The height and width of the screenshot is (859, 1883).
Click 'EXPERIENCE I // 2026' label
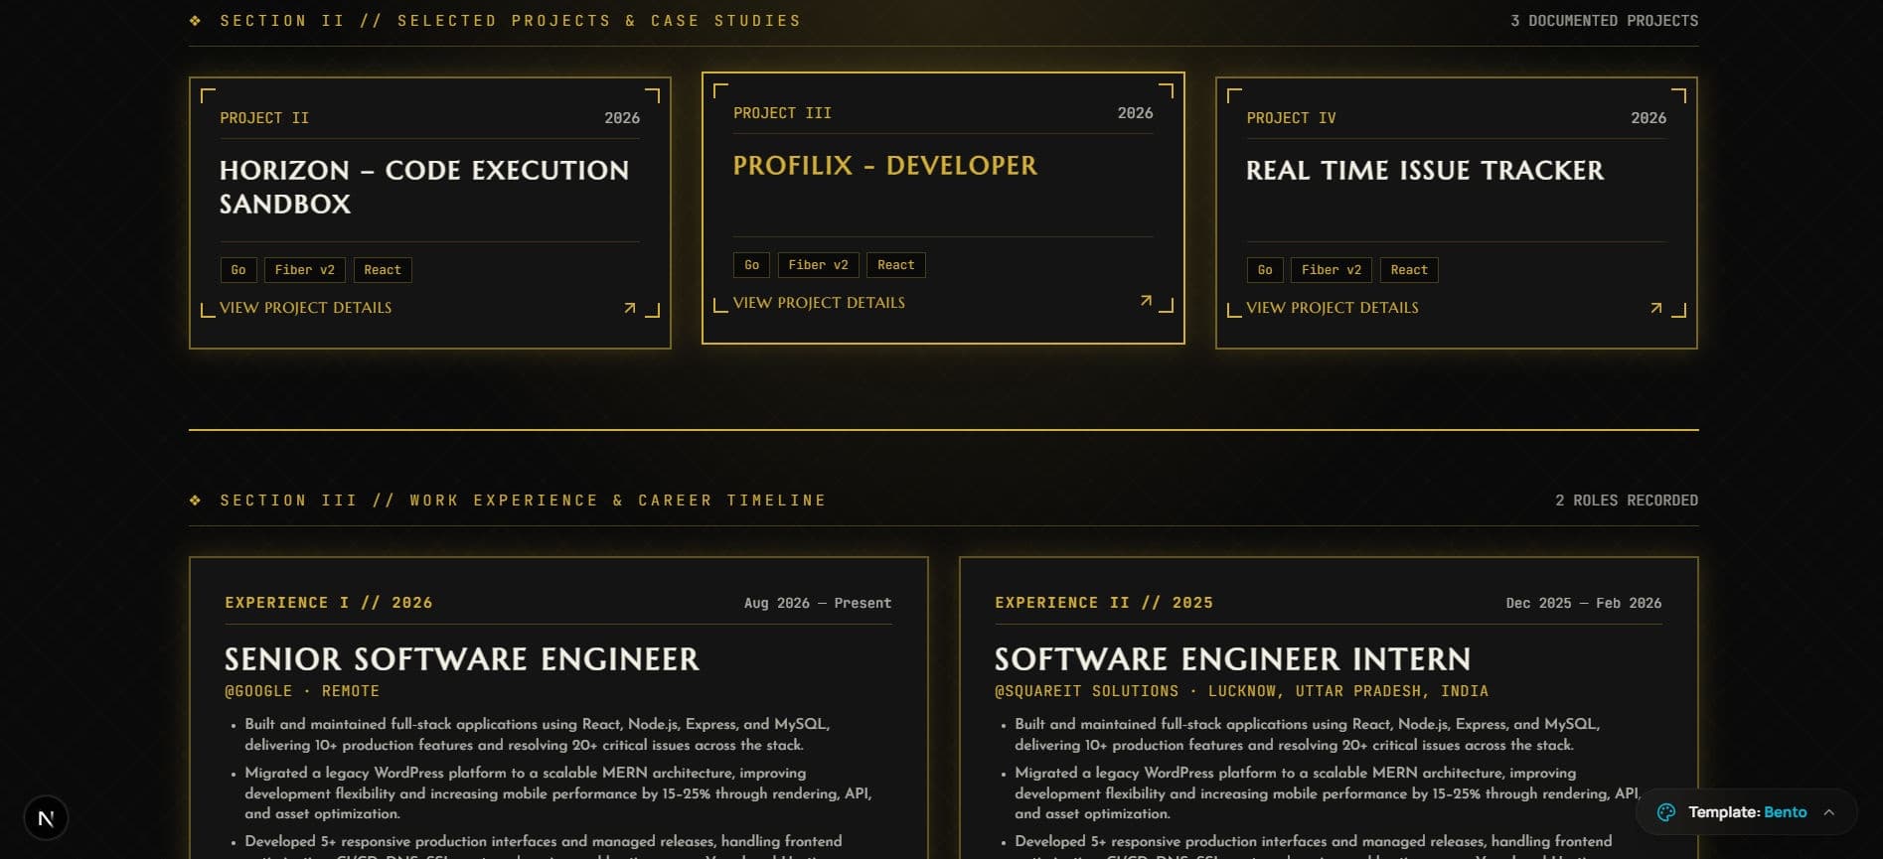point(329,603)
